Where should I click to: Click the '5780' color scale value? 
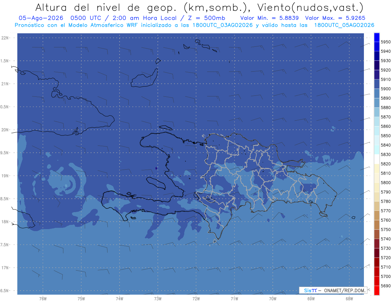coord(386,201)
